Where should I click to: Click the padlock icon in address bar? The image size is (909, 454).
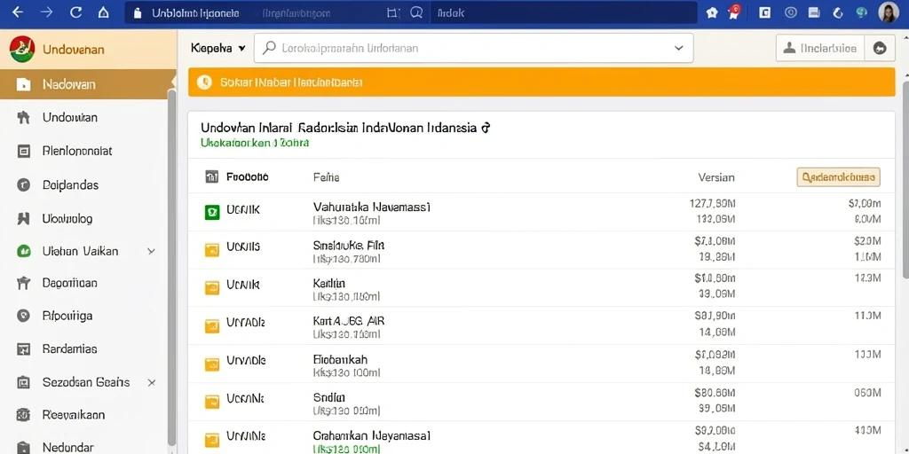(x=138, y=12)
